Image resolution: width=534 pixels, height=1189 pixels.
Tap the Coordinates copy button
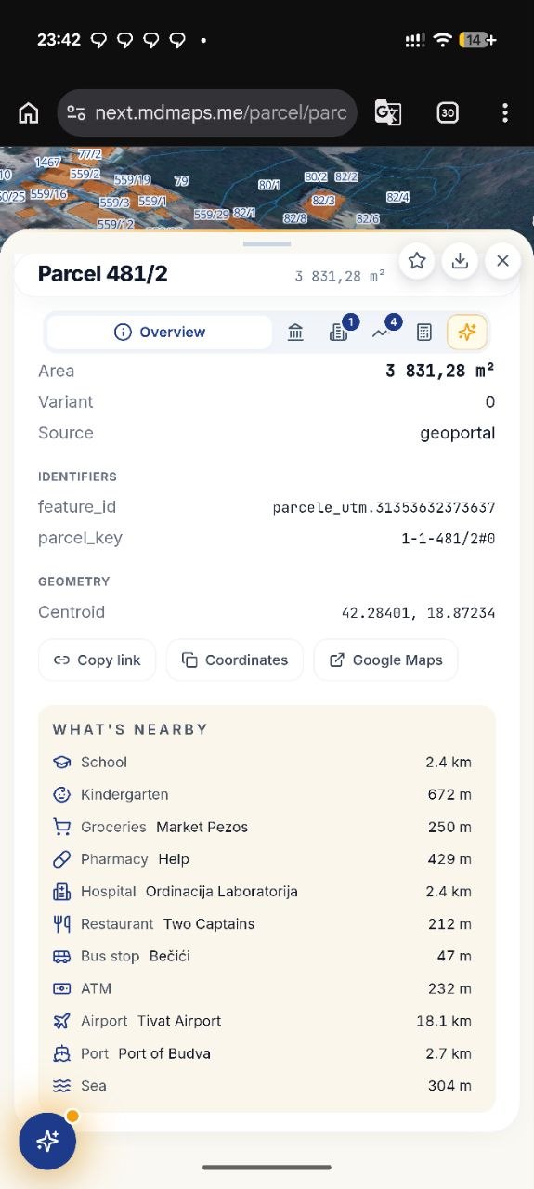(235, 660)
